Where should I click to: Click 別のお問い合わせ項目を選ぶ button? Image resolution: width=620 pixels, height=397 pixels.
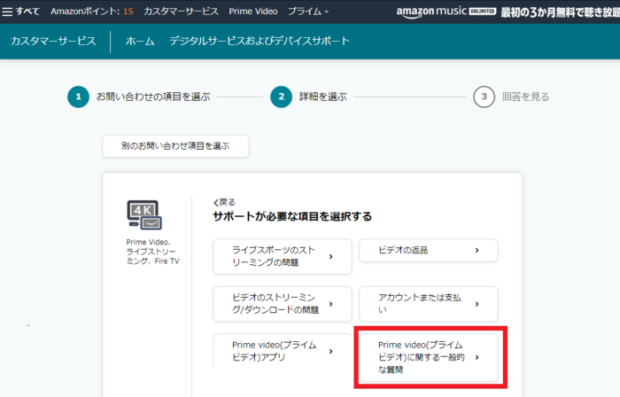pyautogui.click(x=175, y=146)
